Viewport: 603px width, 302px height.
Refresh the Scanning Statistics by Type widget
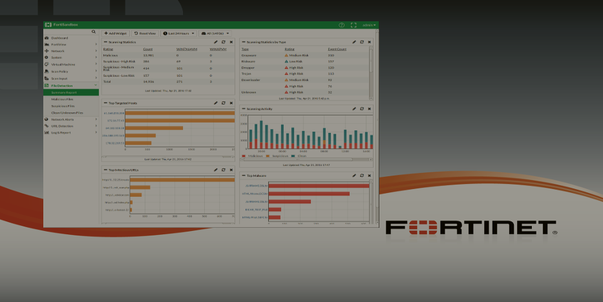(362, 42)
